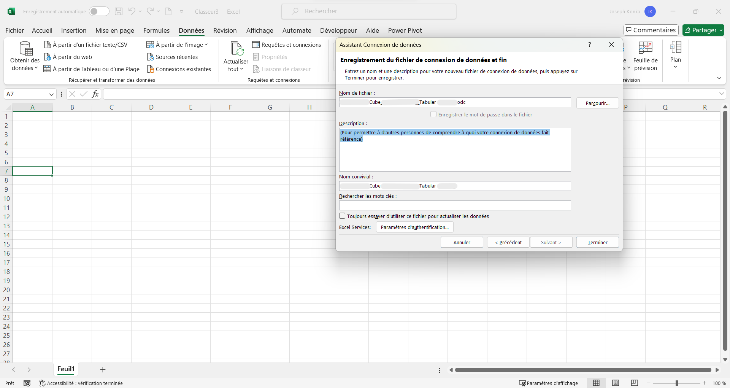The image size is (730, 388).
Task: Open the Mise en page tab
Action: click(x=115, y=30)
